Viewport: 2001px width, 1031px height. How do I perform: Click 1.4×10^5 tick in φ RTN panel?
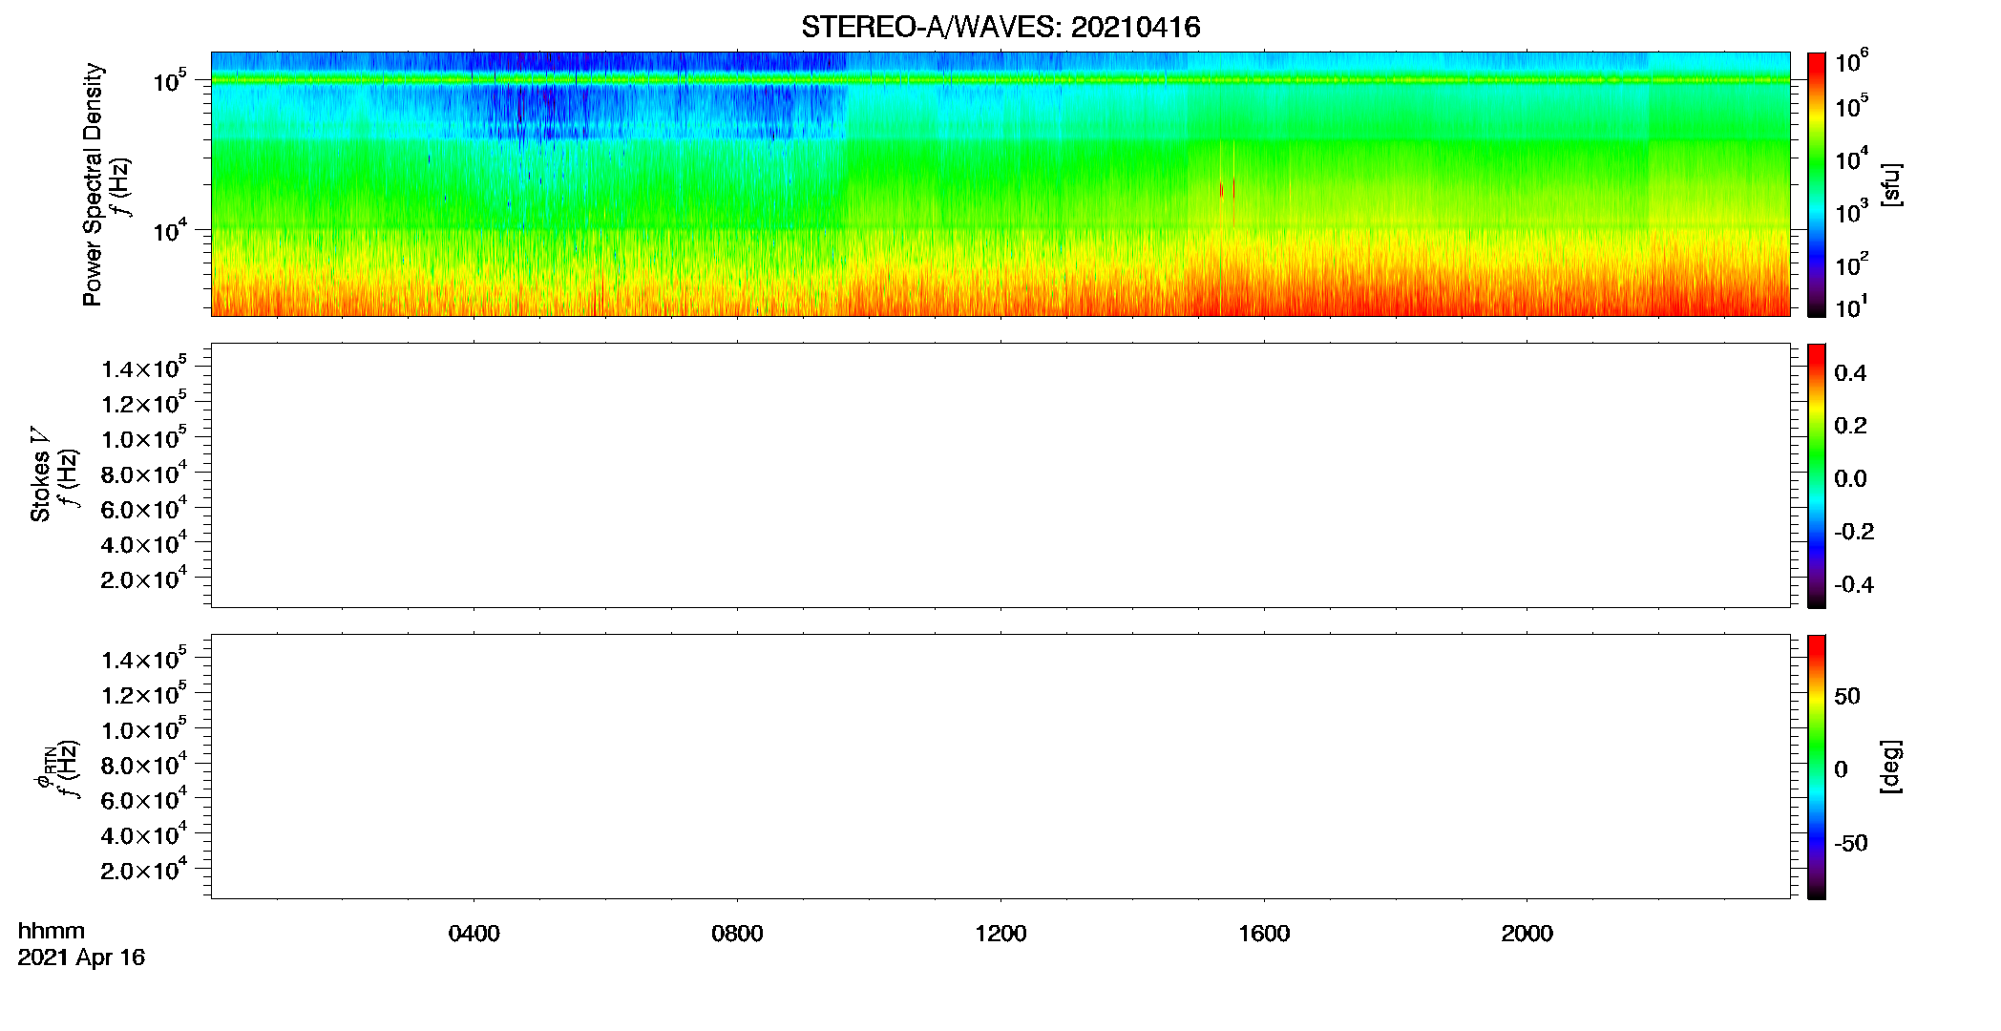[144, 659]
